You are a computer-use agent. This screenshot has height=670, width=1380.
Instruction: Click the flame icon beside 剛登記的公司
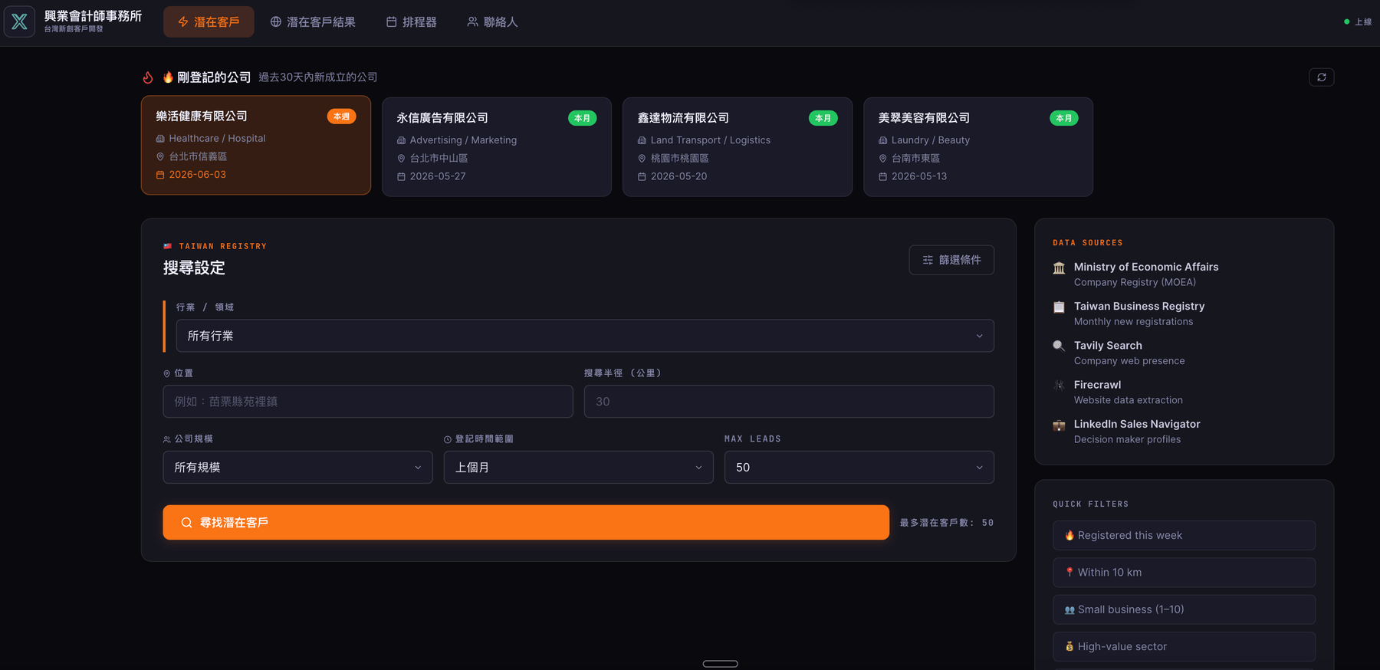[148, 77]
